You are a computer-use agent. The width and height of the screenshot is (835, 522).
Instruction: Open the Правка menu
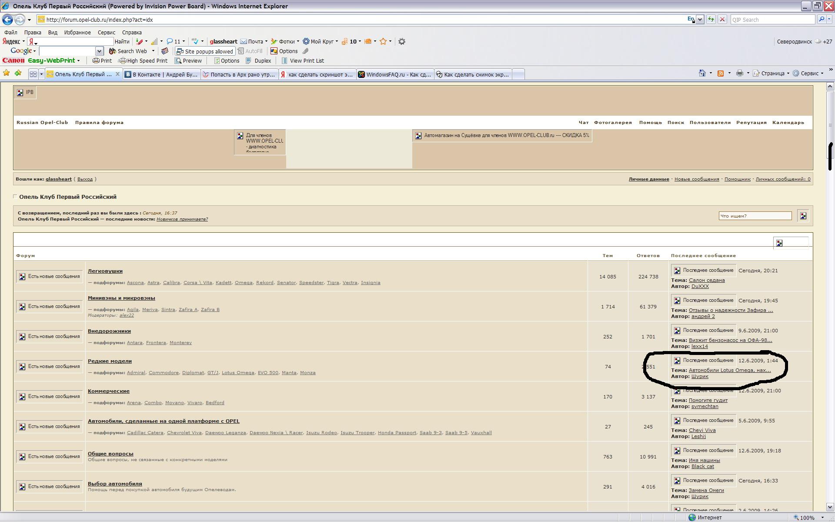(33, 32)
